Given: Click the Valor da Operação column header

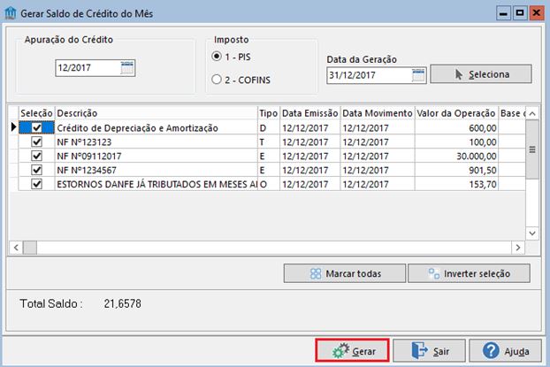Looking at the screenshot, I should coord(456,113).
